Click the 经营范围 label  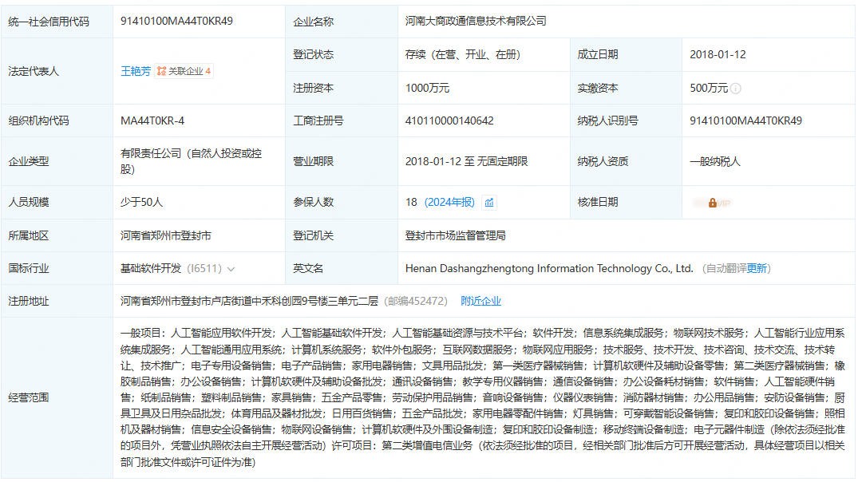[29, 397]
